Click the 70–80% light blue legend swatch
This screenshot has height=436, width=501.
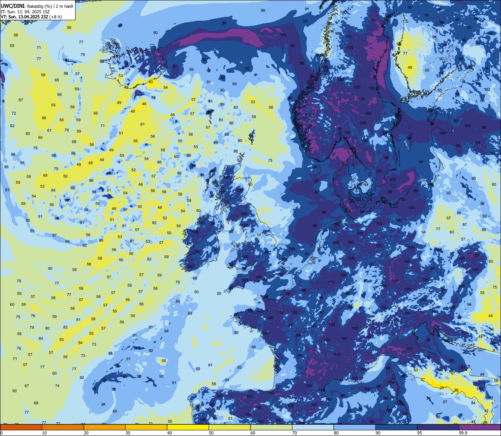click(313, 427)
